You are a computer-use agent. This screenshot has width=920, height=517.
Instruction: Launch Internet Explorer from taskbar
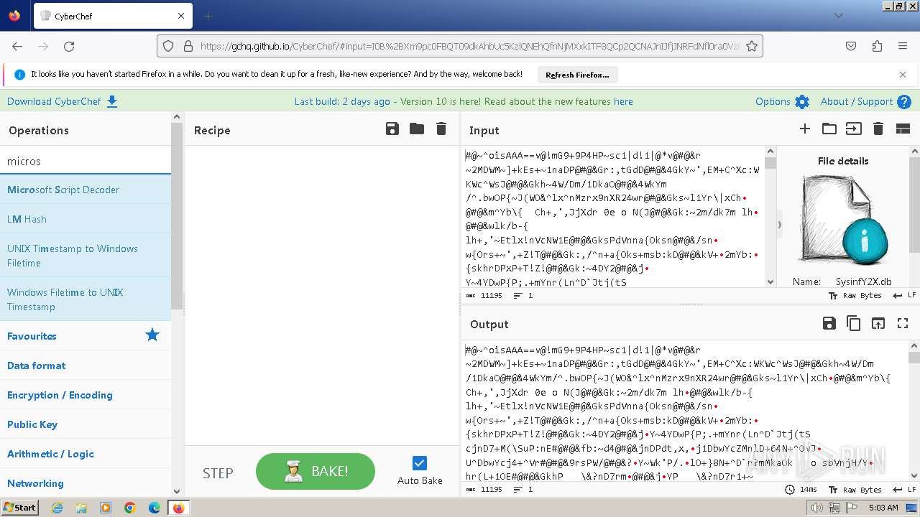pos(57,508)
